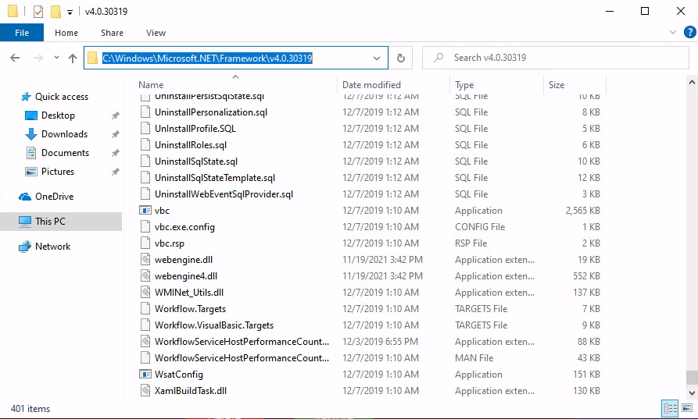Click the Properties icon in title bar

(x=38, y=11)
